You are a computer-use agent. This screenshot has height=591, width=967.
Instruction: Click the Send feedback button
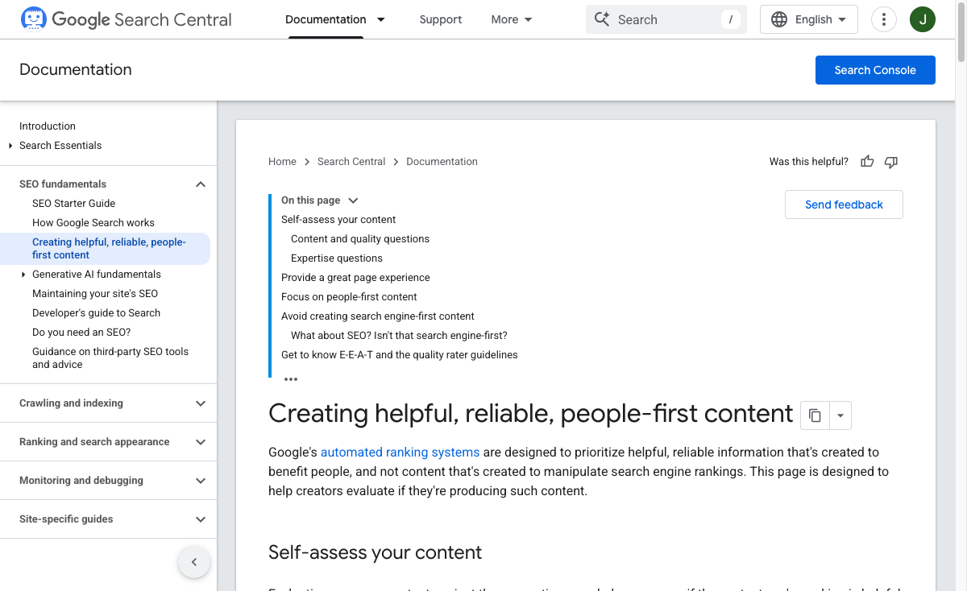coord(844,205)
